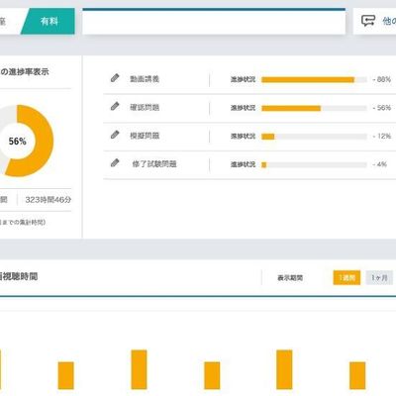The image size is (396, 396).
Task: Open the 模擬問題 item
Action: [145, 136]
